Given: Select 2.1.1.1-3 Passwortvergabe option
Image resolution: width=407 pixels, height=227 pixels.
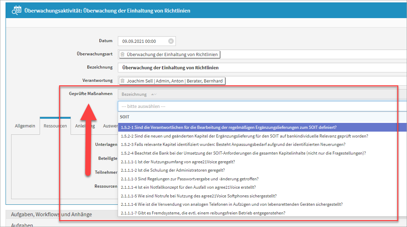Looking at the screenshot, I should tap(189, 179).
